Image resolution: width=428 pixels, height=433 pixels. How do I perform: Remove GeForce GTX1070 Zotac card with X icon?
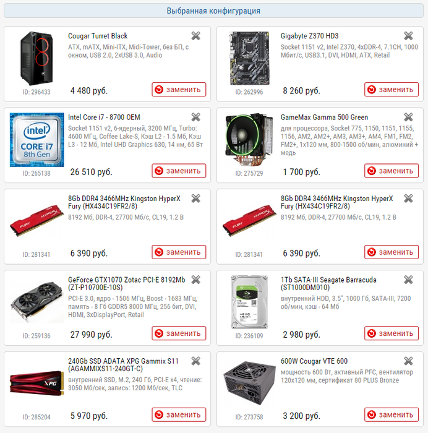pos(196,280)
